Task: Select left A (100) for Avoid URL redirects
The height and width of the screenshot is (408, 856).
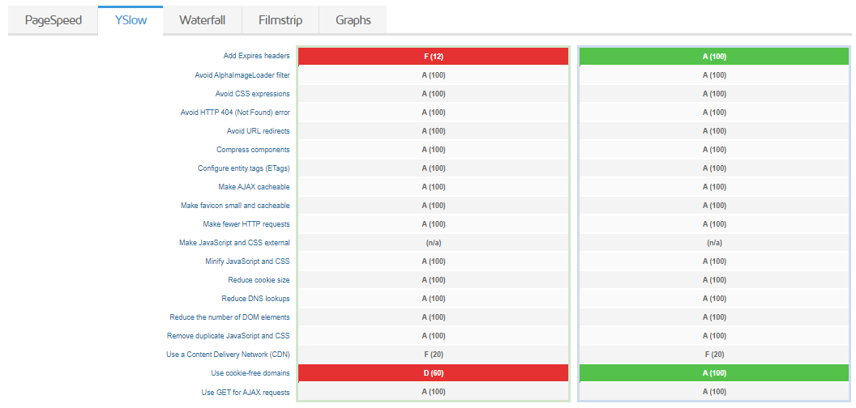Action: tap(434, 131)
